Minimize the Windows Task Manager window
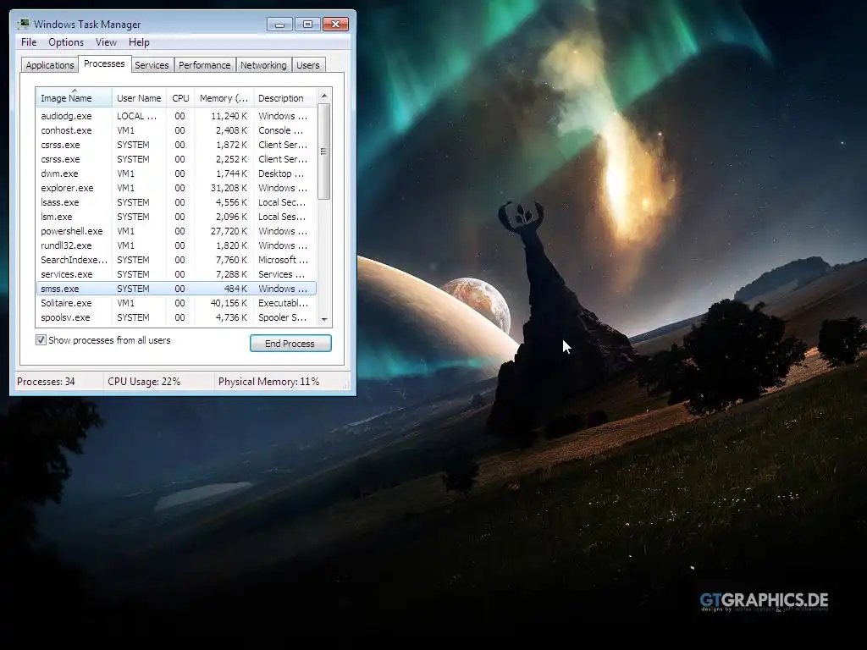The image size is (867, 650). [279, 25]
